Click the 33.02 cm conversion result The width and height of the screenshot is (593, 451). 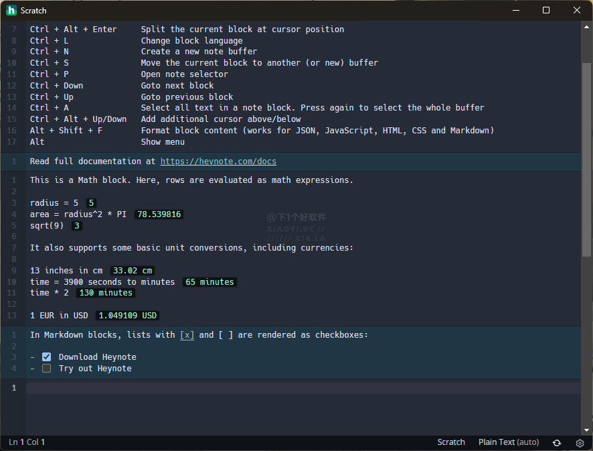[133, 271]
